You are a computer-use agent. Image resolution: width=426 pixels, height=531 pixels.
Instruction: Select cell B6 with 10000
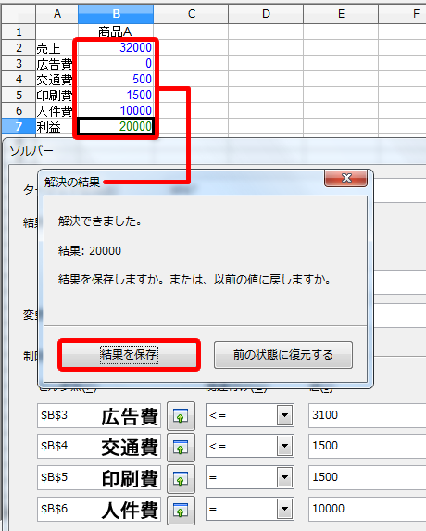point(116,110)
